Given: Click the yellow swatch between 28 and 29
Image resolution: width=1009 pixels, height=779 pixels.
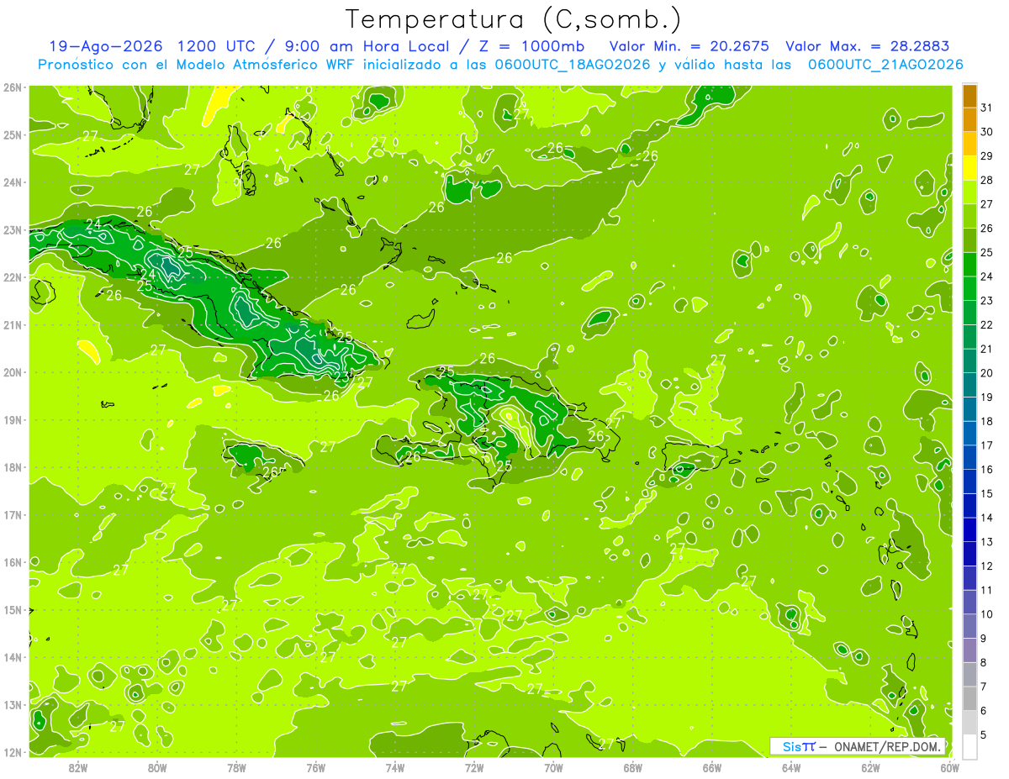Looking at the screenshot, I should click(969, 168).
